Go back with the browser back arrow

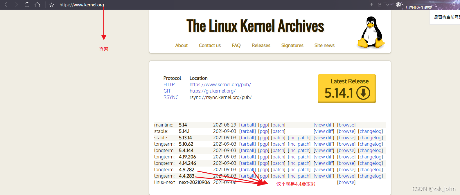click(x=6, y=5)
